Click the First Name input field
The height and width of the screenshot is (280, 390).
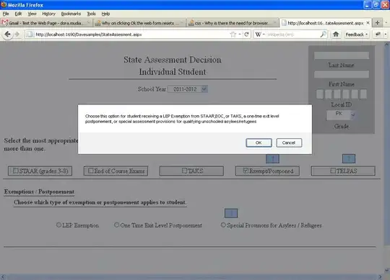pyautogui.click(x=342, y=74)
